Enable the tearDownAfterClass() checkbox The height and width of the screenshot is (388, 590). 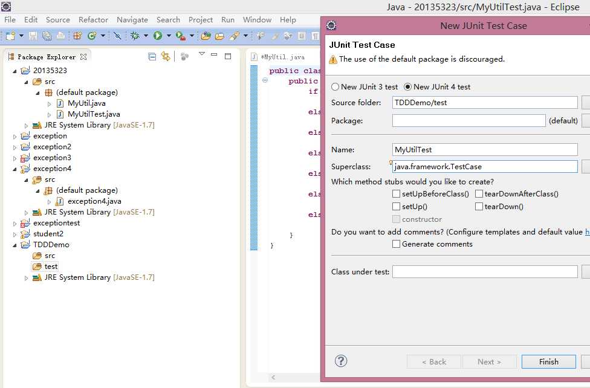(x=479, y=194)
